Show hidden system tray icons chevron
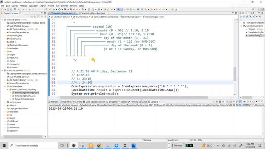Screen dimensions: 265x149 pos(218,145)
